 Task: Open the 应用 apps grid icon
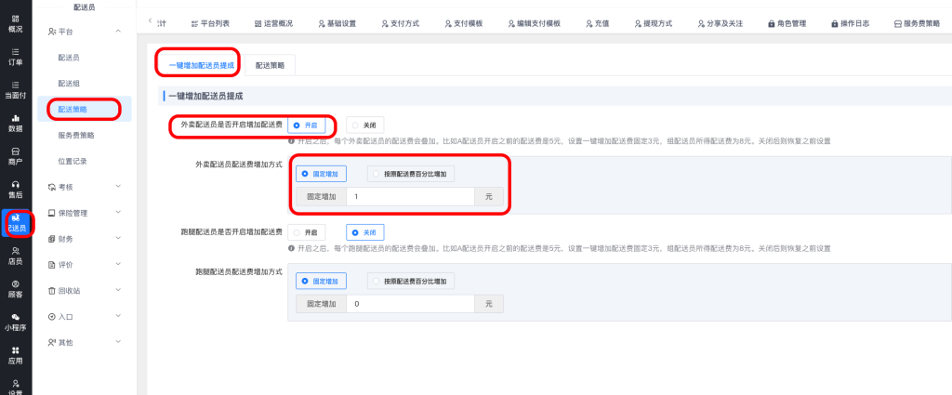pyautogui.click(x=16, y=355)
